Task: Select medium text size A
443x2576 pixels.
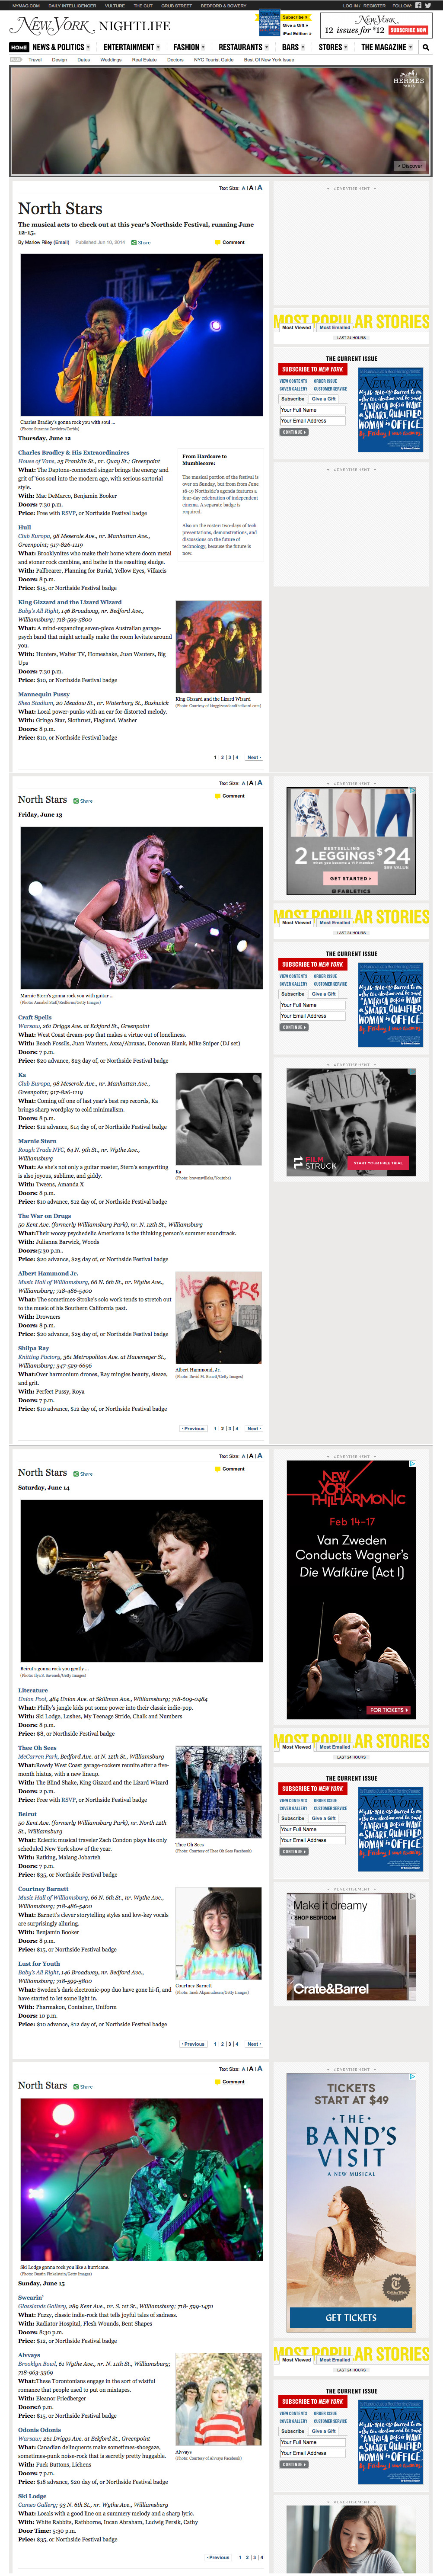Action: 251,188
